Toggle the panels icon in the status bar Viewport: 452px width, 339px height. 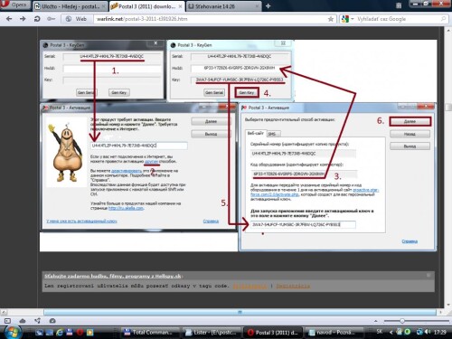coord(7,321)
